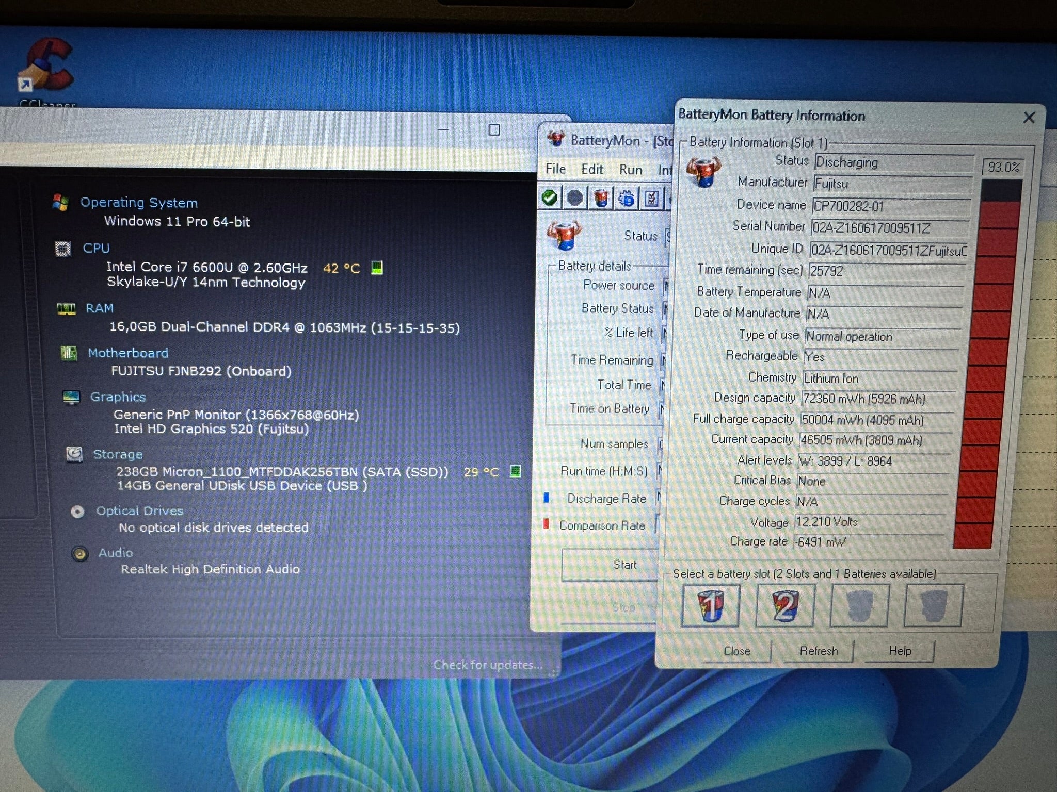Viewport: 1057px width, 792px height.
Task: Click battery info icon in BatteryMon toolbar
Action: click(x=601, y=198)
